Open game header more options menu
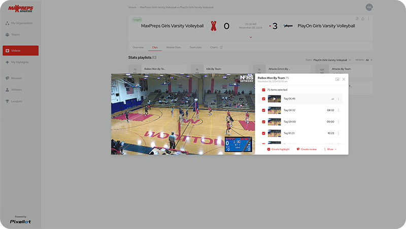The width and height of the screenshot is (406, 229). (368, 19)
